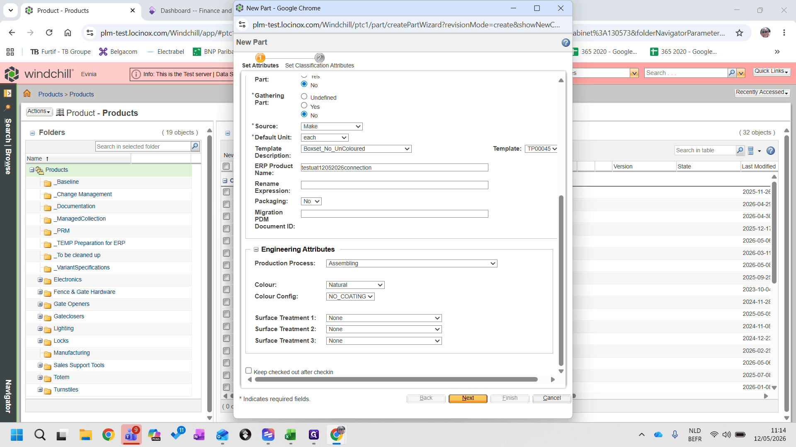The height and width of the screenshot is (447, 796).
Task: Click the Search in table magnifier icon
Action: (740, 150)
